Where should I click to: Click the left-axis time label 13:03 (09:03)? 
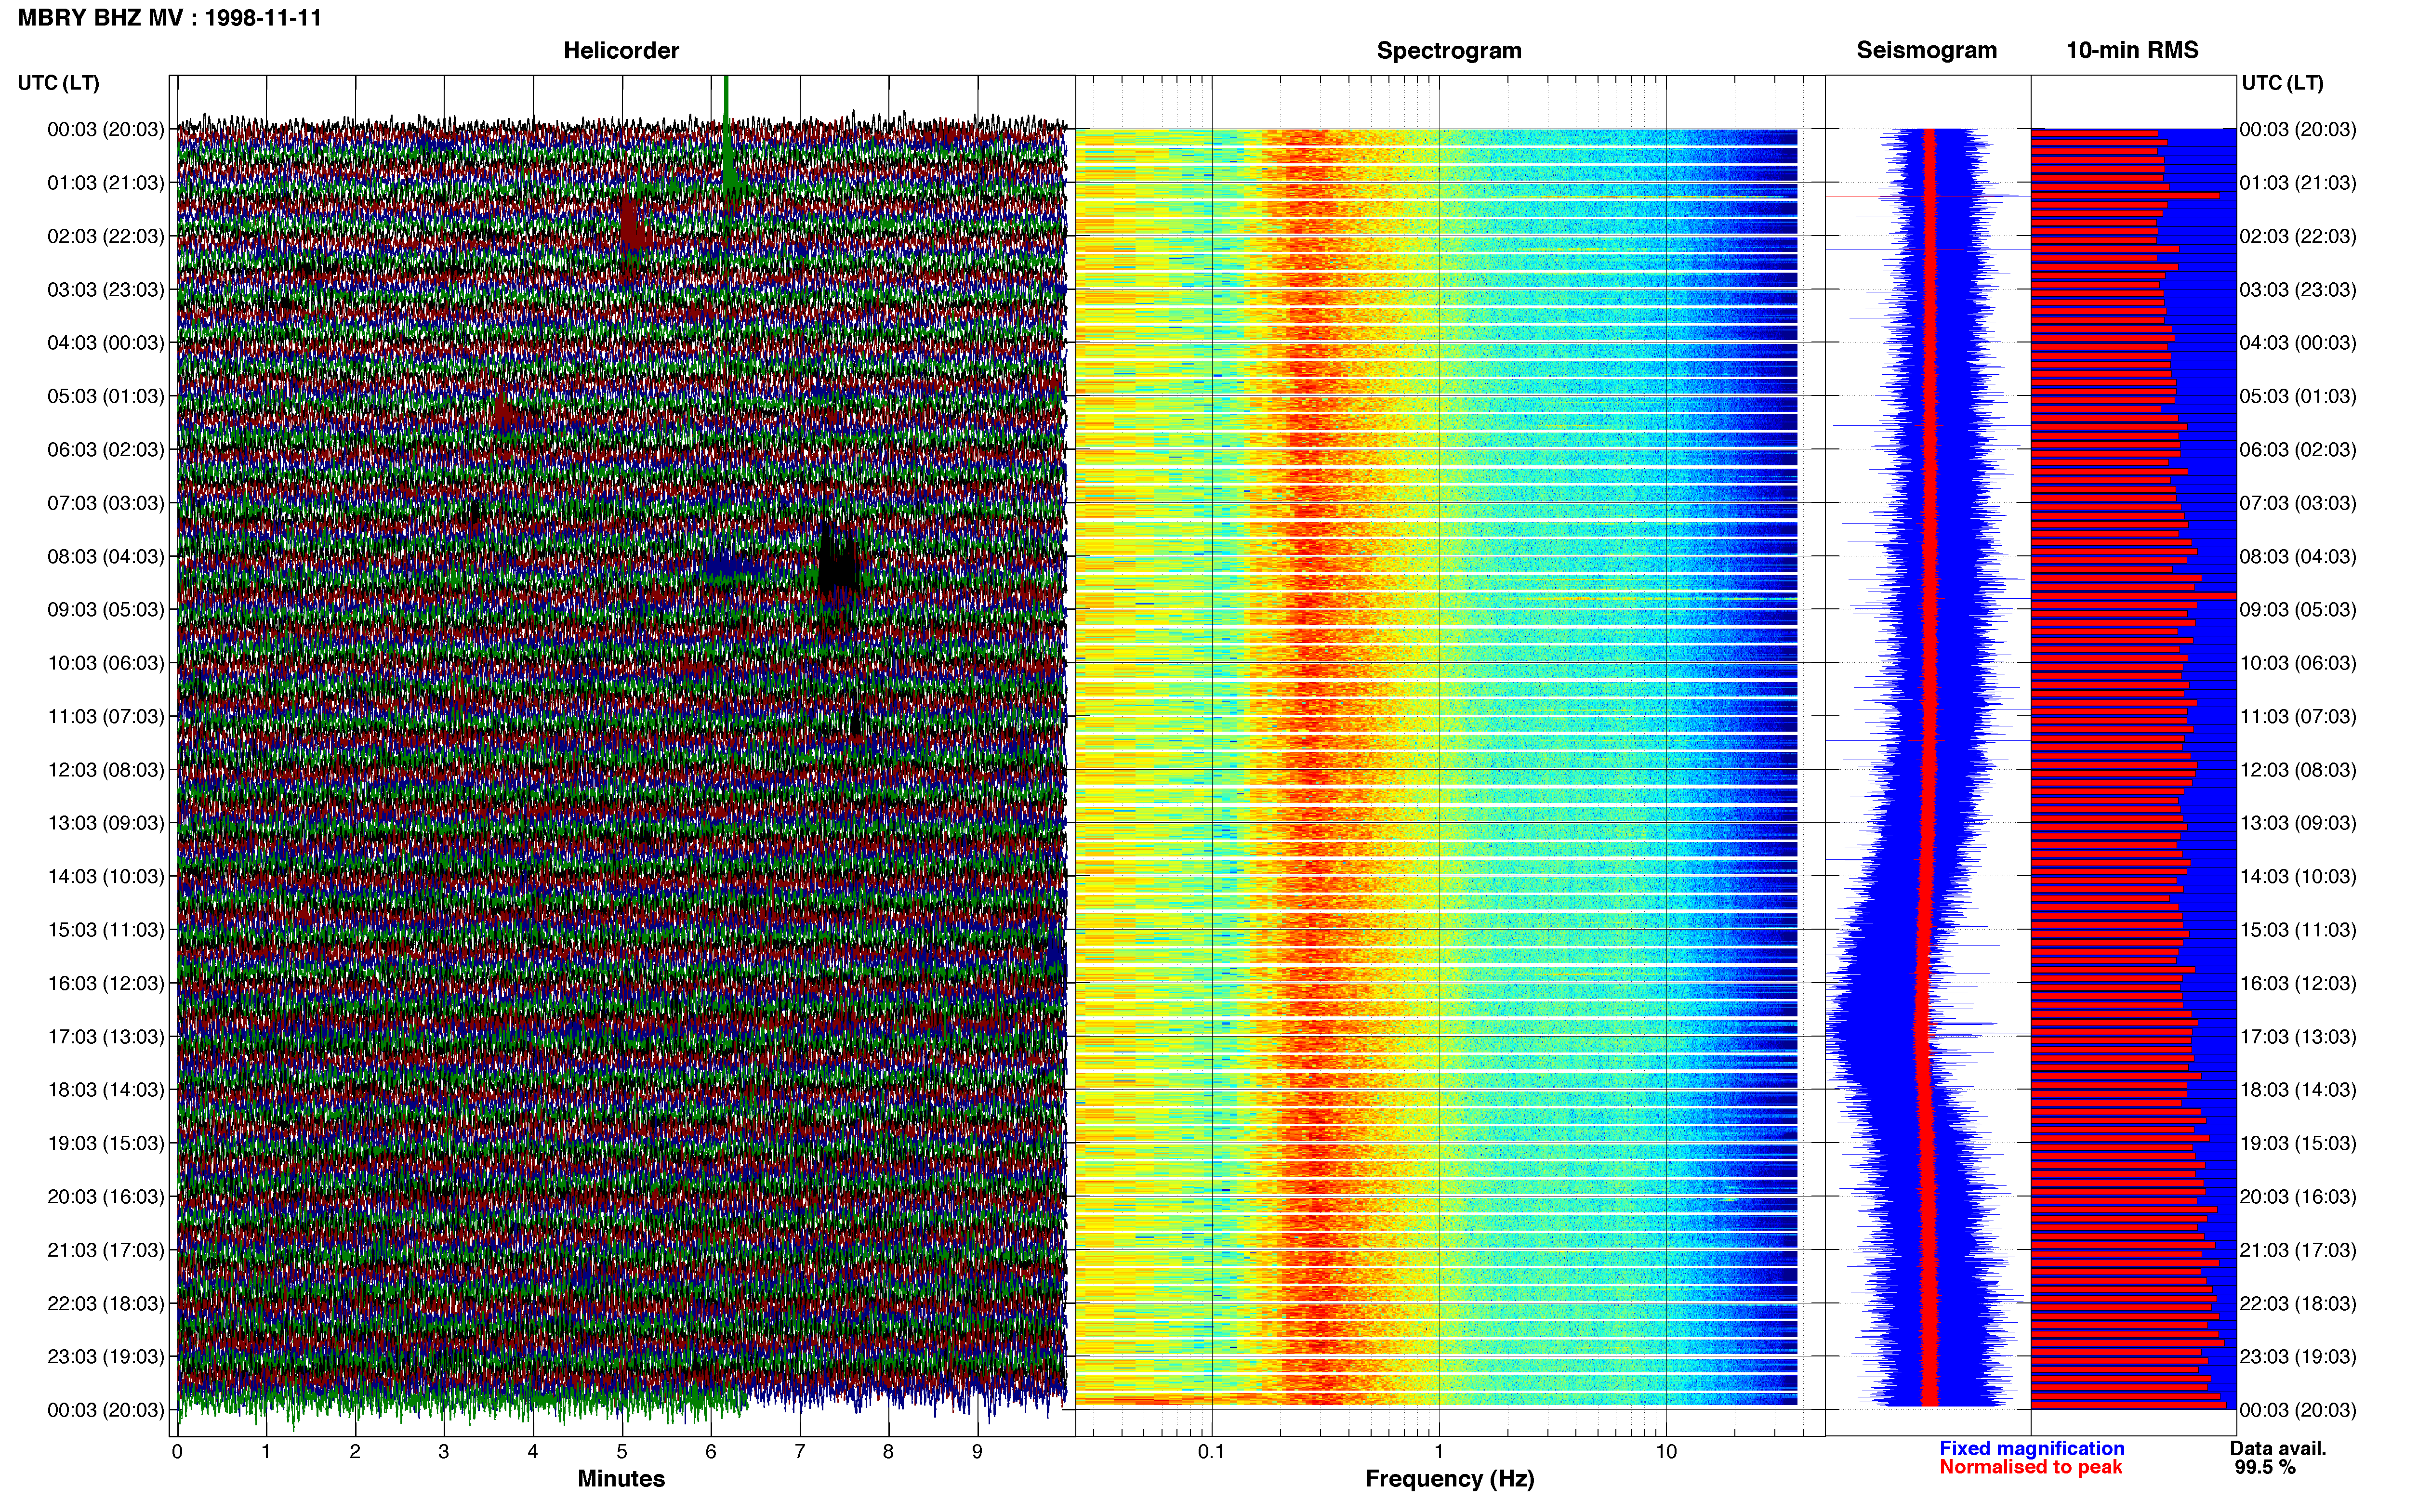click(x=105, y=823)
